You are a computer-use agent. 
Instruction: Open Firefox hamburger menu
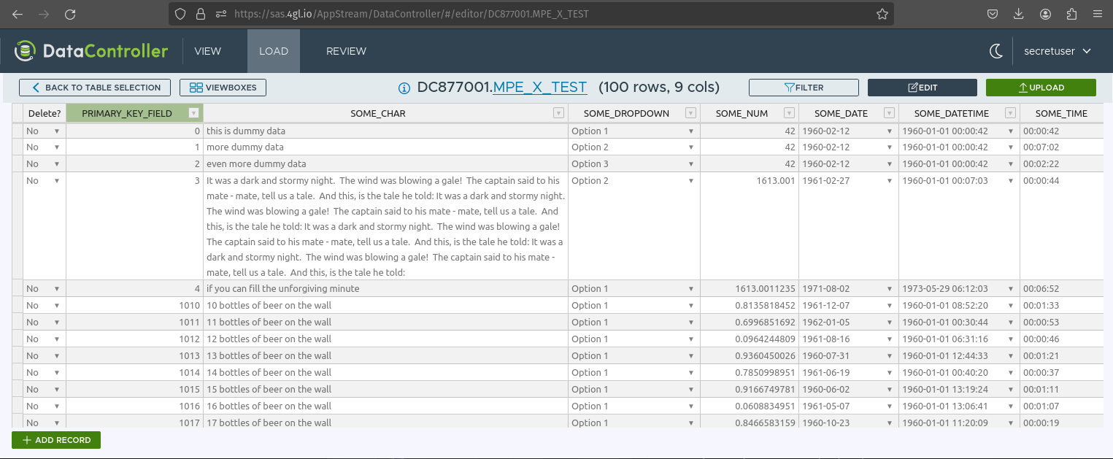click(1097, 14)
